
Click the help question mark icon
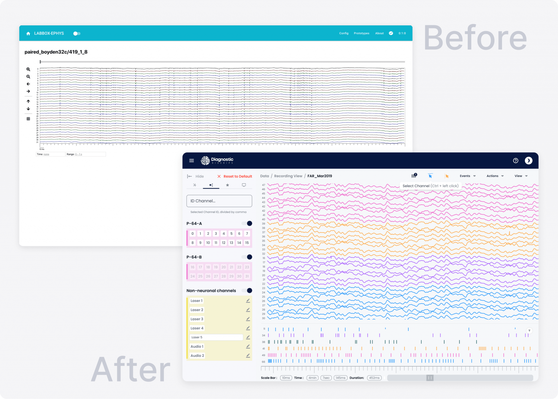515,161
